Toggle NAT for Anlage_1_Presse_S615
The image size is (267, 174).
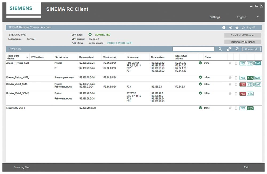[257, 63]
